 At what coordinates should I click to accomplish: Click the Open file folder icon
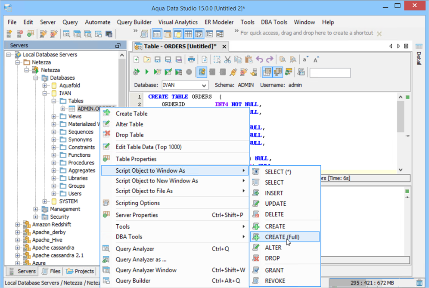click(x=147, y=59)
